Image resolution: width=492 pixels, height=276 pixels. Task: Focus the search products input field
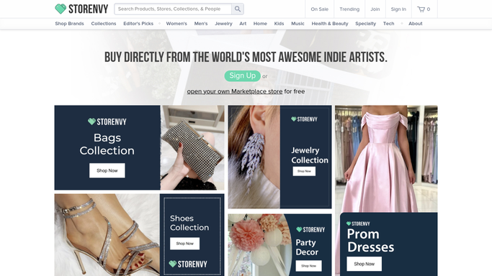[173, 9]
